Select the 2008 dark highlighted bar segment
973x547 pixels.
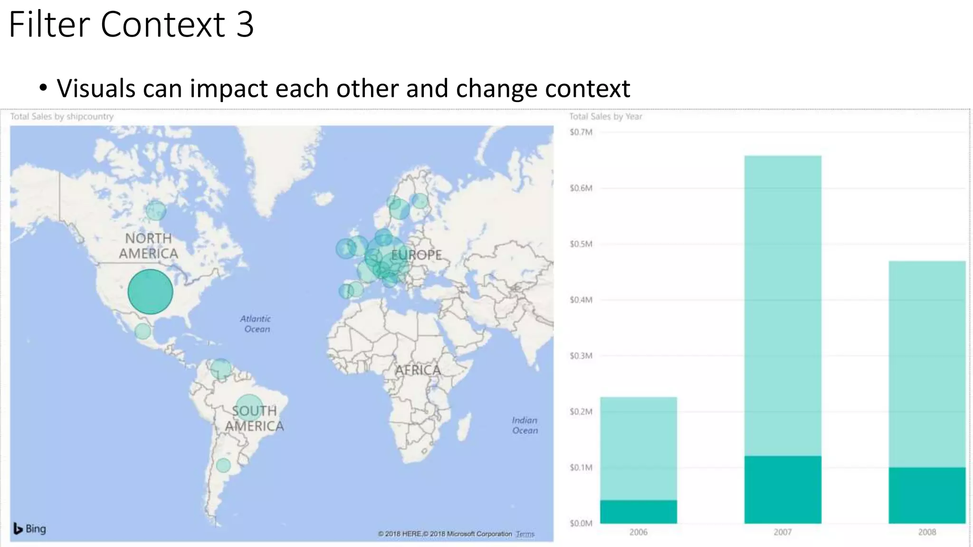click(x=926, y=495)
